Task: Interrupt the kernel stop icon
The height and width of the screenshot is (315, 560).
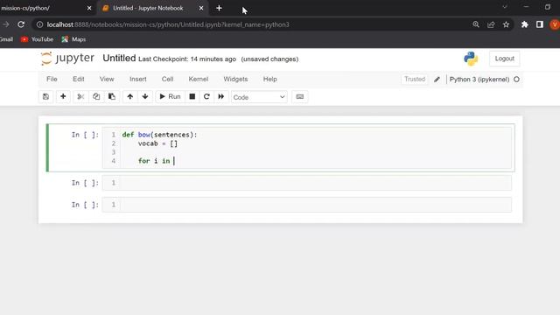Action: click(192, 97)
